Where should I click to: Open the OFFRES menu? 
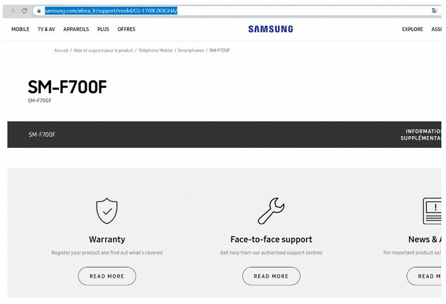coord(126,29)
